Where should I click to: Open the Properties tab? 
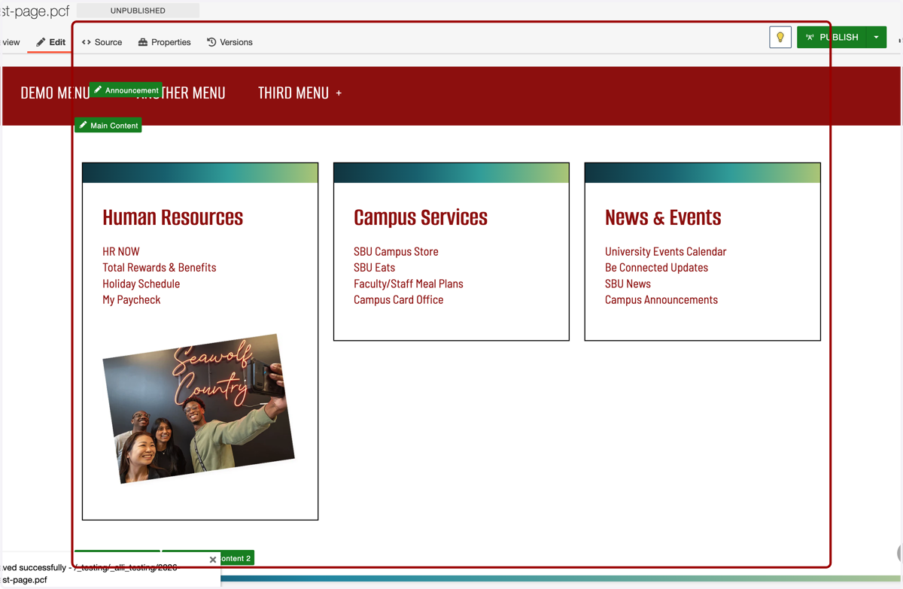164,42
